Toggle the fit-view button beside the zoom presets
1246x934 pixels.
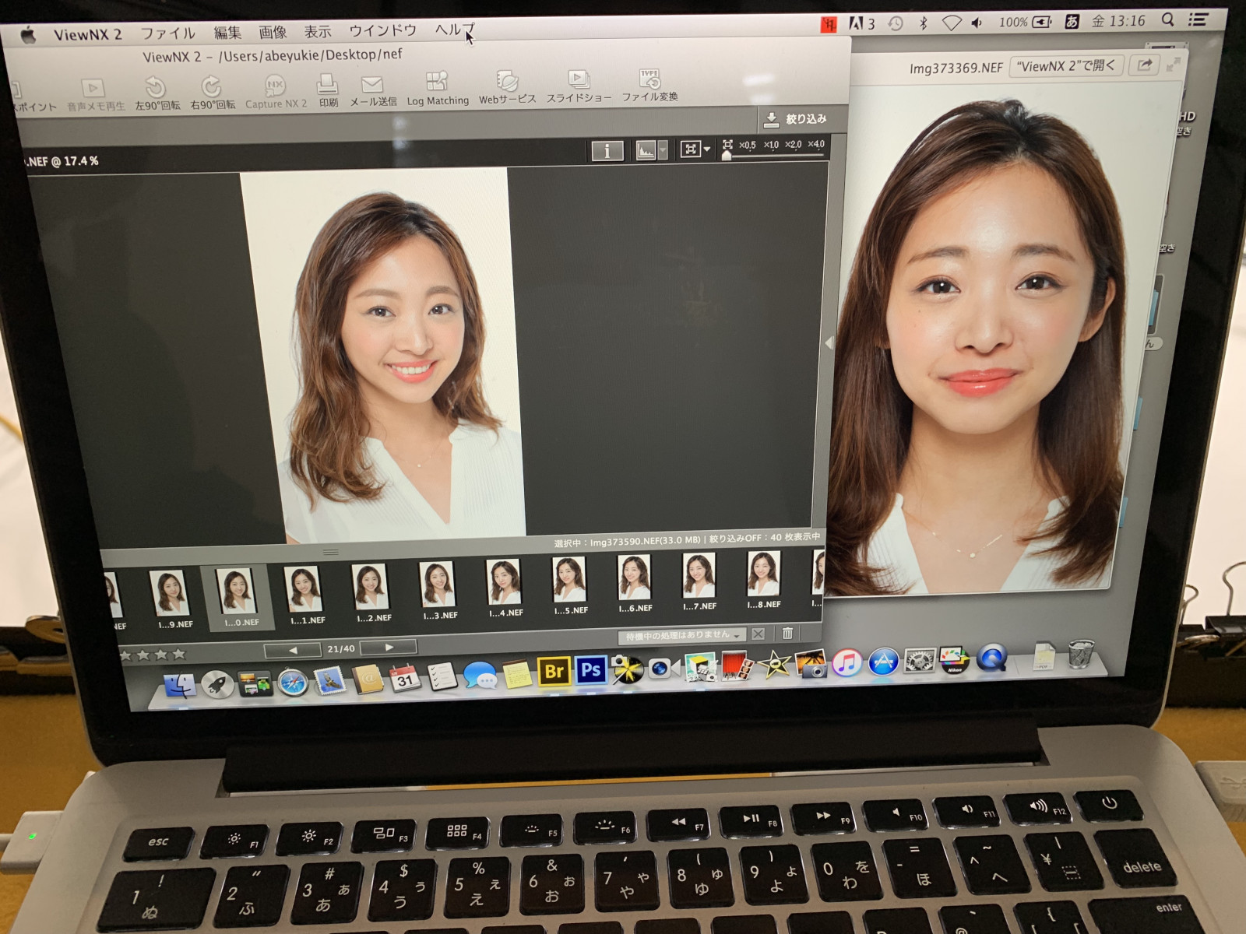coord(690,149)
